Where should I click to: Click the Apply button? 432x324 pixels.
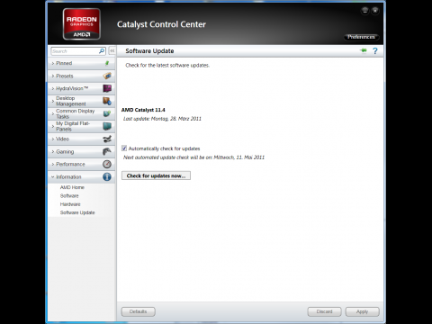[362, 311]
